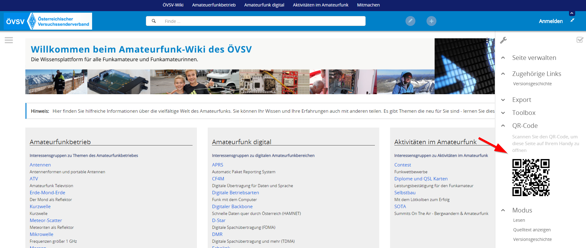This screenshot has width=586, height=248.
Task: Click the ÖVSV logo to go home
Action: point(48,21)
